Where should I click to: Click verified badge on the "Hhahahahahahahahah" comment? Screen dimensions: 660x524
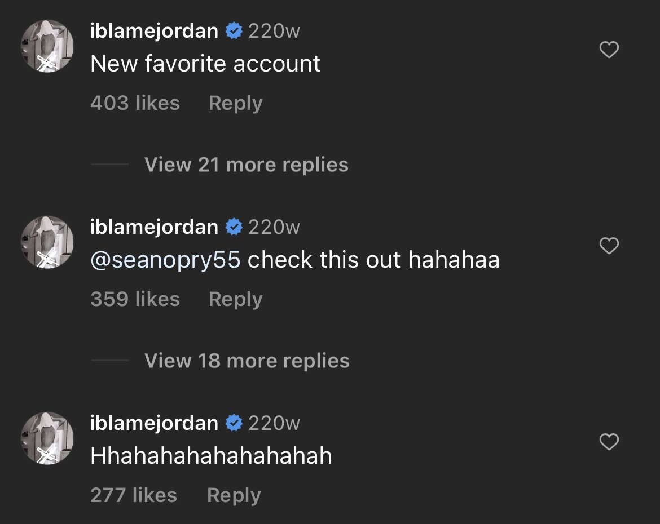[x=234, y=423]
